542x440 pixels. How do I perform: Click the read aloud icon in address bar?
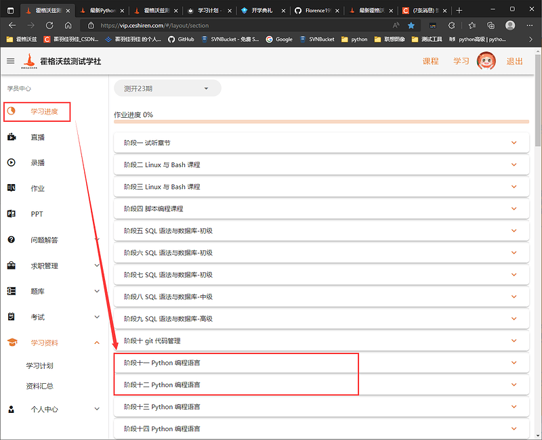pos(396,25)
